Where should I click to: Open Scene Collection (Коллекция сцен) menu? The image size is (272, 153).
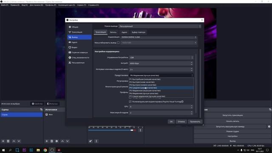[67, 5]
